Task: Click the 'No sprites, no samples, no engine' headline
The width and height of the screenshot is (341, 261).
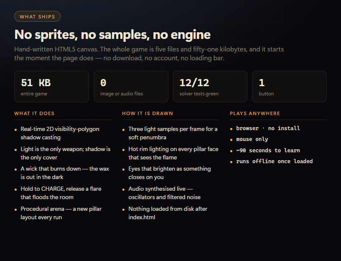Action: tap(112, 35)
